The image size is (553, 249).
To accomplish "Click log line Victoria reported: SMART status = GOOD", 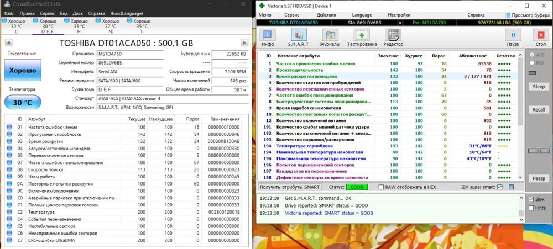I will (328, 213).
